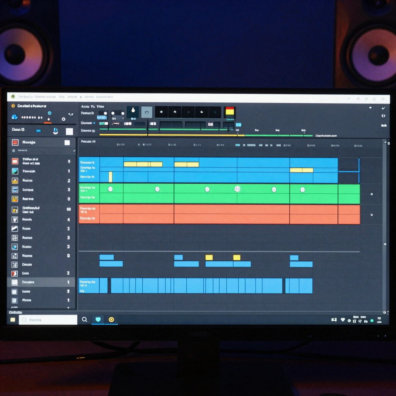Viewport: 396px width, 396px height.
Task: Open the yellow folder-icon row with count 2
Action: pyautogui.click(x=42, y=181)
